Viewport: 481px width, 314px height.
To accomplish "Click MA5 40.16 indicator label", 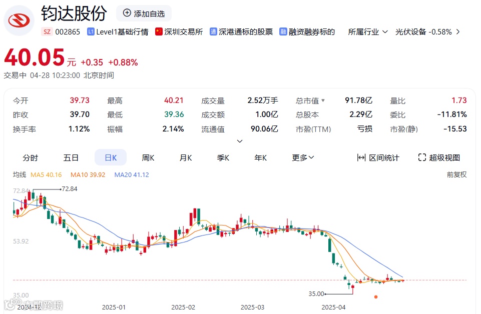I will [46, 174].
